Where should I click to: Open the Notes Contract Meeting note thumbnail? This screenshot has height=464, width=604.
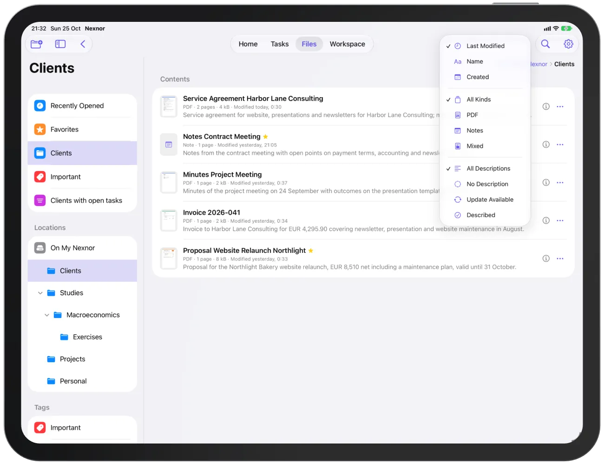point(169,145)
